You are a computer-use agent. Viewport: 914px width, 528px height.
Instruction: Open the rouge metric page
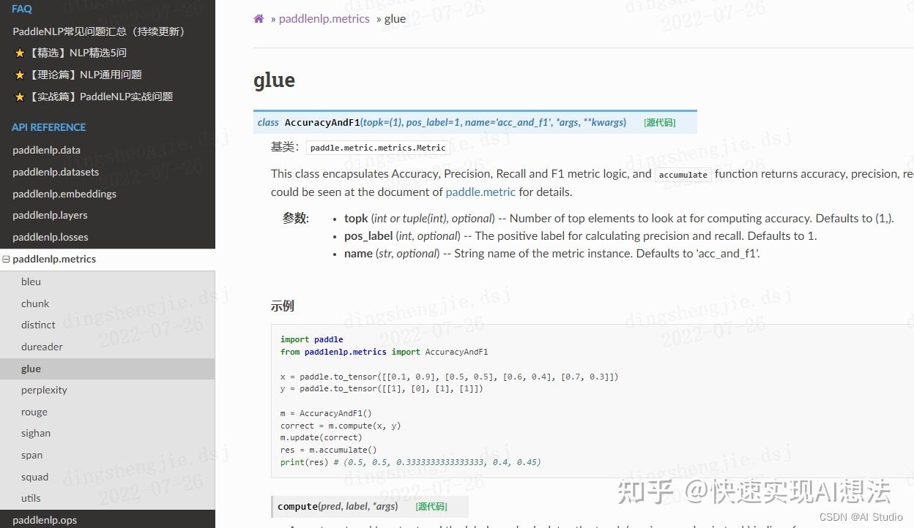pyautogui.click(x=34, y=412)
